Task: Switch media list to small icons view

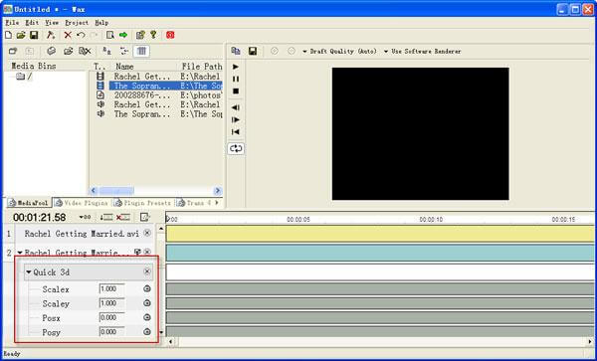Action: pos(107,51)
